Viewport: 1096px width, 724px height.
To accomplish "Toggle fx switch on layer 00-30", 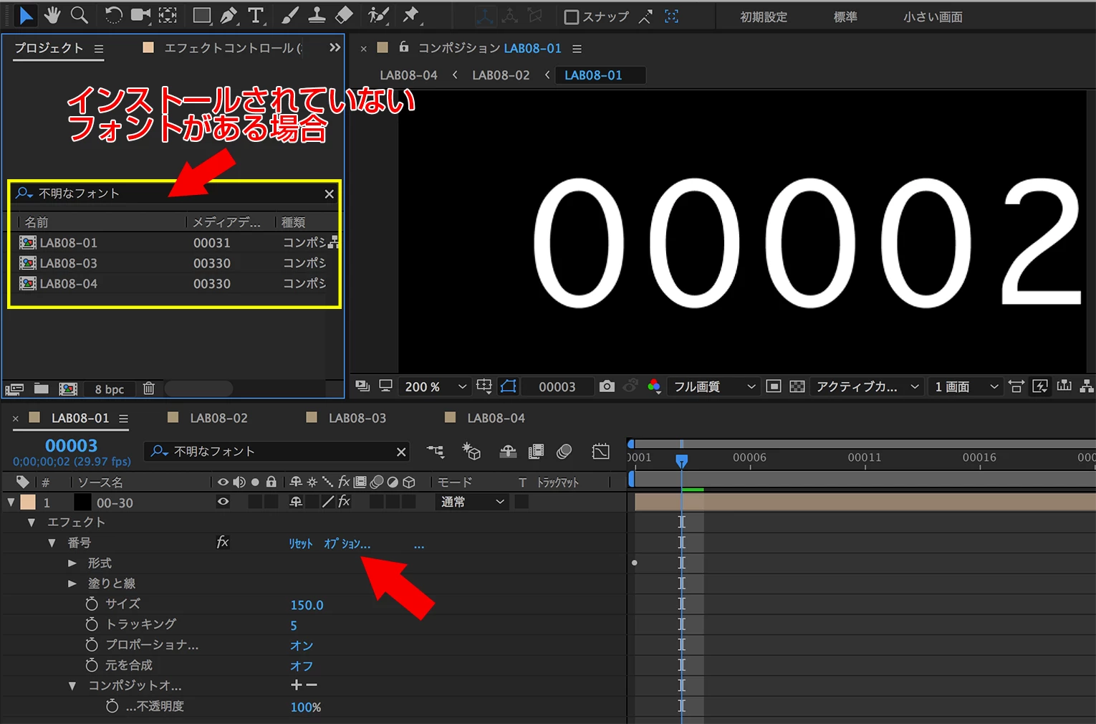I will click(344, 502).
